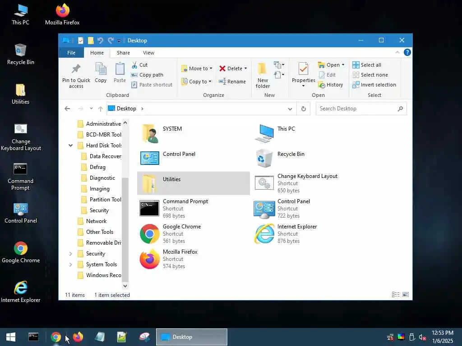Open the Copy to dropdown
Viewport: 462px width, 346px height.
[197, 82]
